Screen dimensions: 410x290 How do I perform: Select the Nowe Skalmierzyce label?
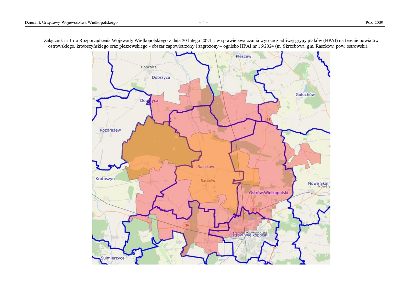point(319,183)
